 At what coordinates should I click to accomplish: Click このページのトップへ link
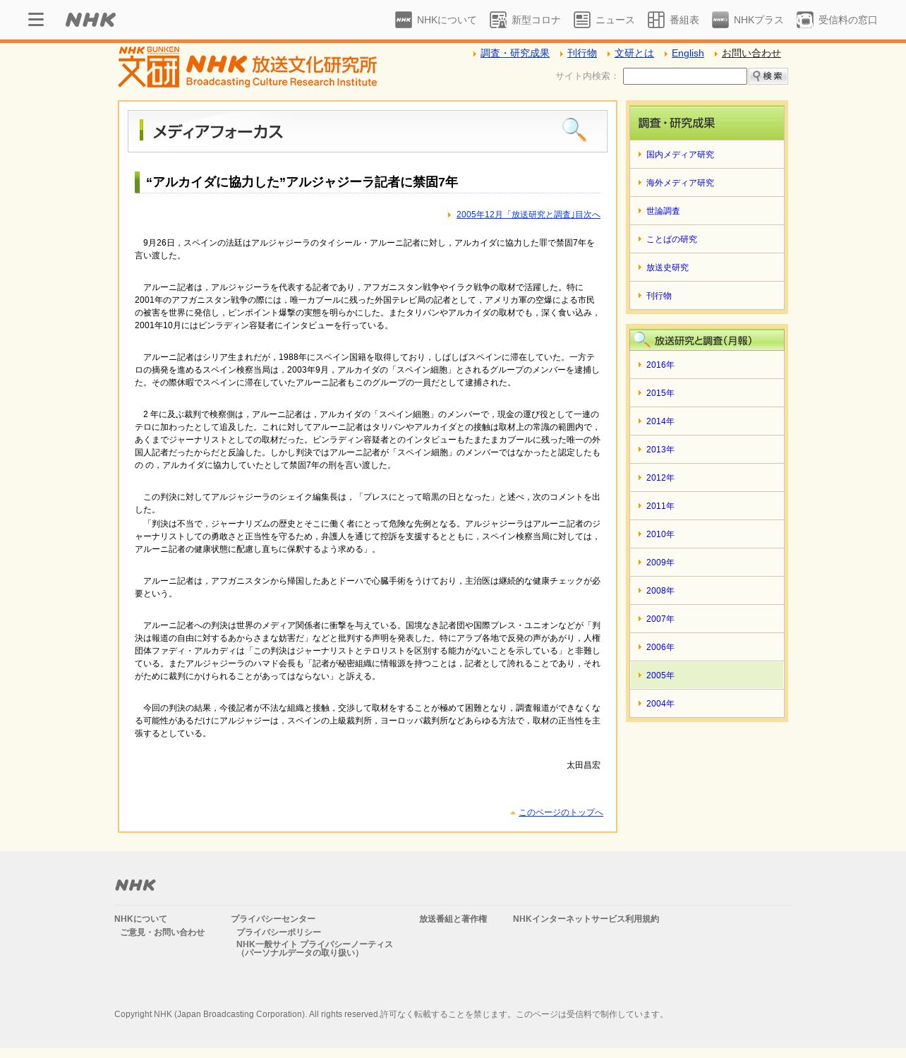click(x=561, y=812)
